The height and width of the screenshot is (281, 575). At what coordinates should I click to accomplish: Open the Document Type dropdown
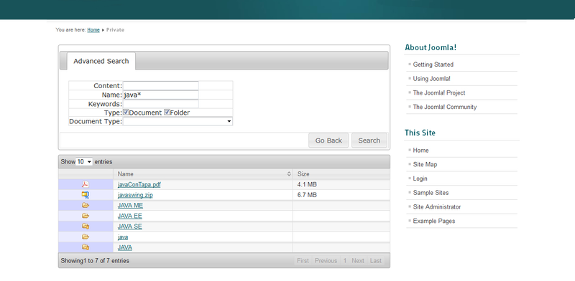pos(178,121)
